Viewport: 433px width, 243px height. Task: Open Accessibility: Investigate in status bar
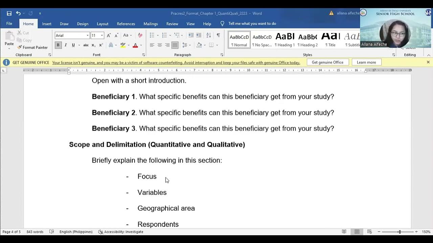[x=121, y=232]
